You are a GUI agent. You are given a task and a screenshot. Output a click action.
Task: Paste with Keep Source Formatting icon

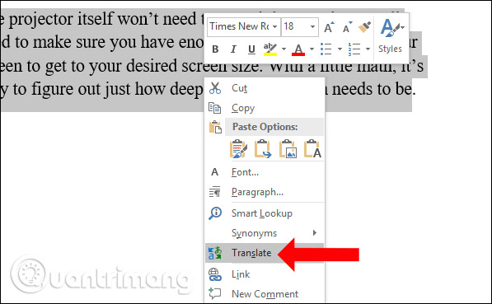238,149
